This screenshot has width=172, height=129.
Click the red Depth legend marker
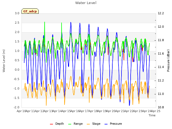(51, 124)
